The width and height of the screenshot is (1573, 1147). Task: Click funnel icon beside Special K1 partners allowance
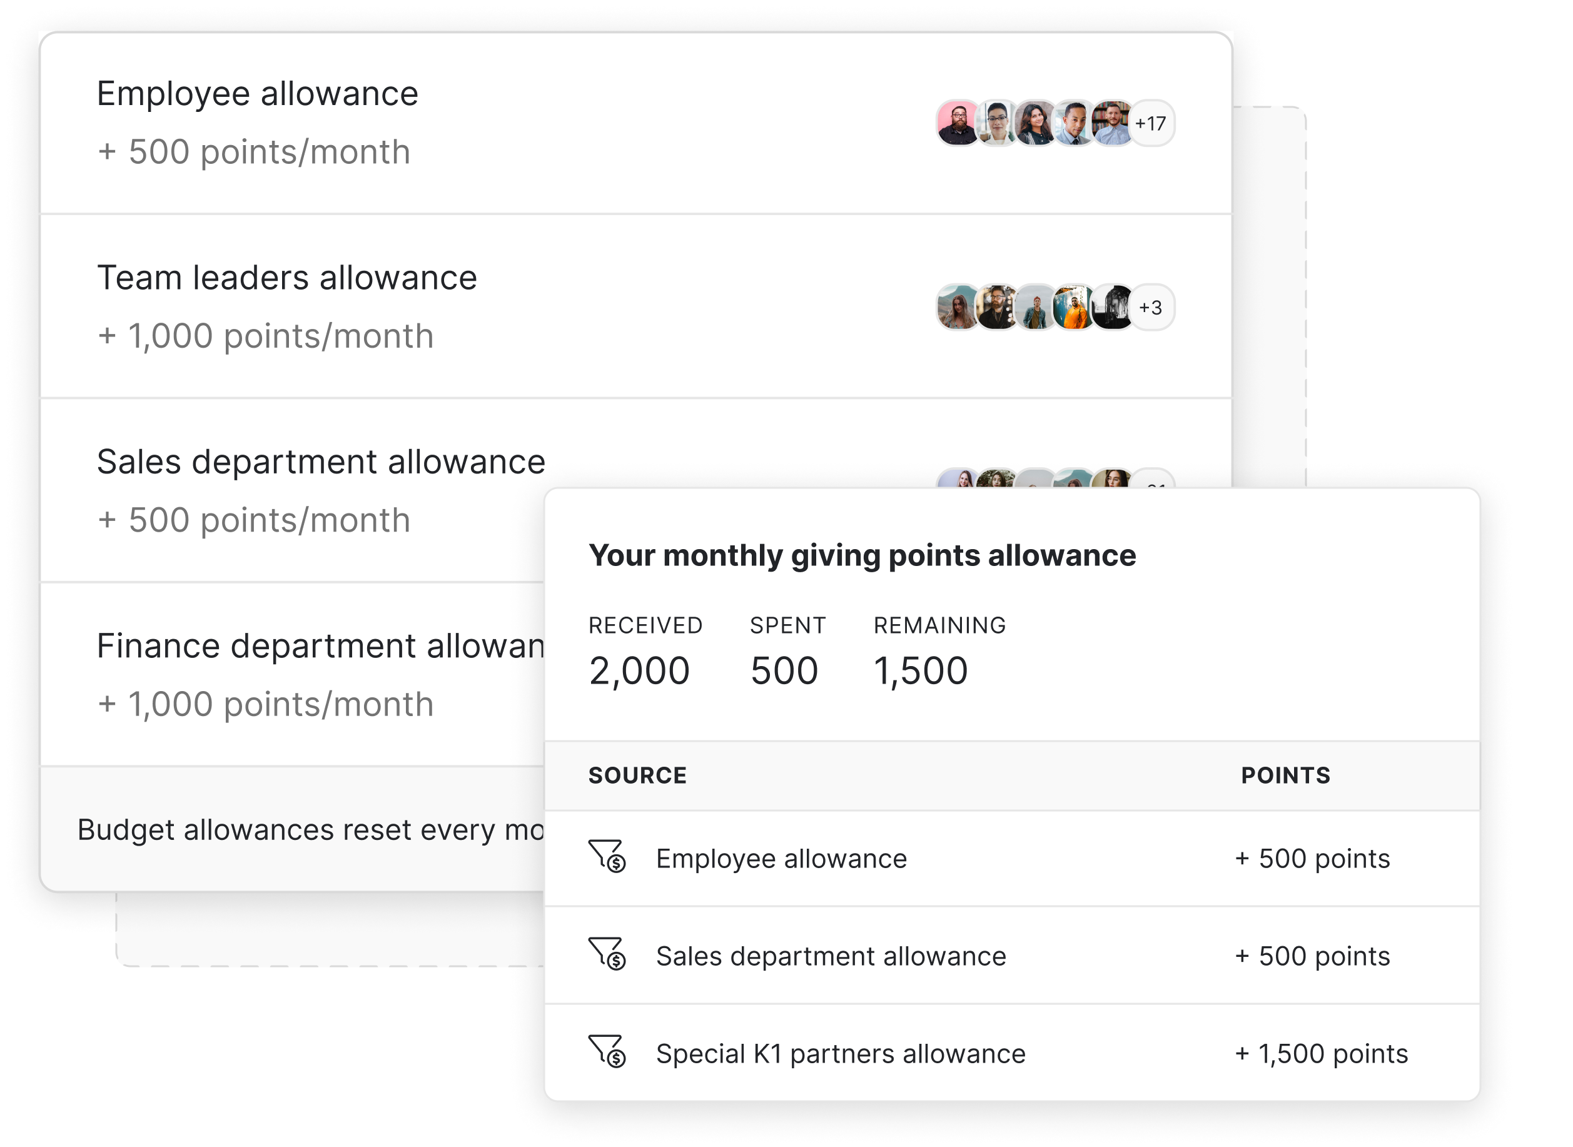607,1051
